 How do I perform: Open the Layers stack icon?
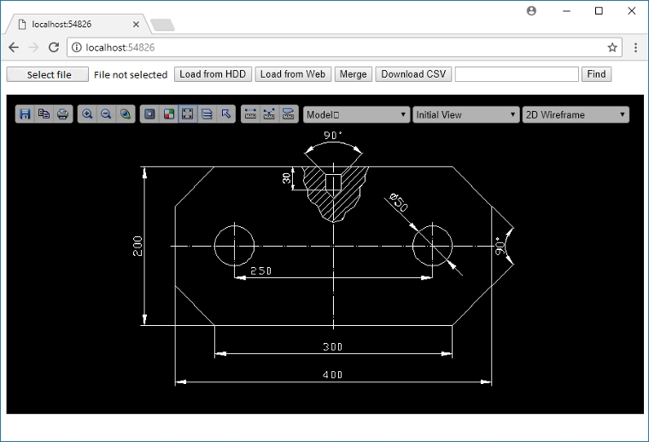[x=207, y=114]
